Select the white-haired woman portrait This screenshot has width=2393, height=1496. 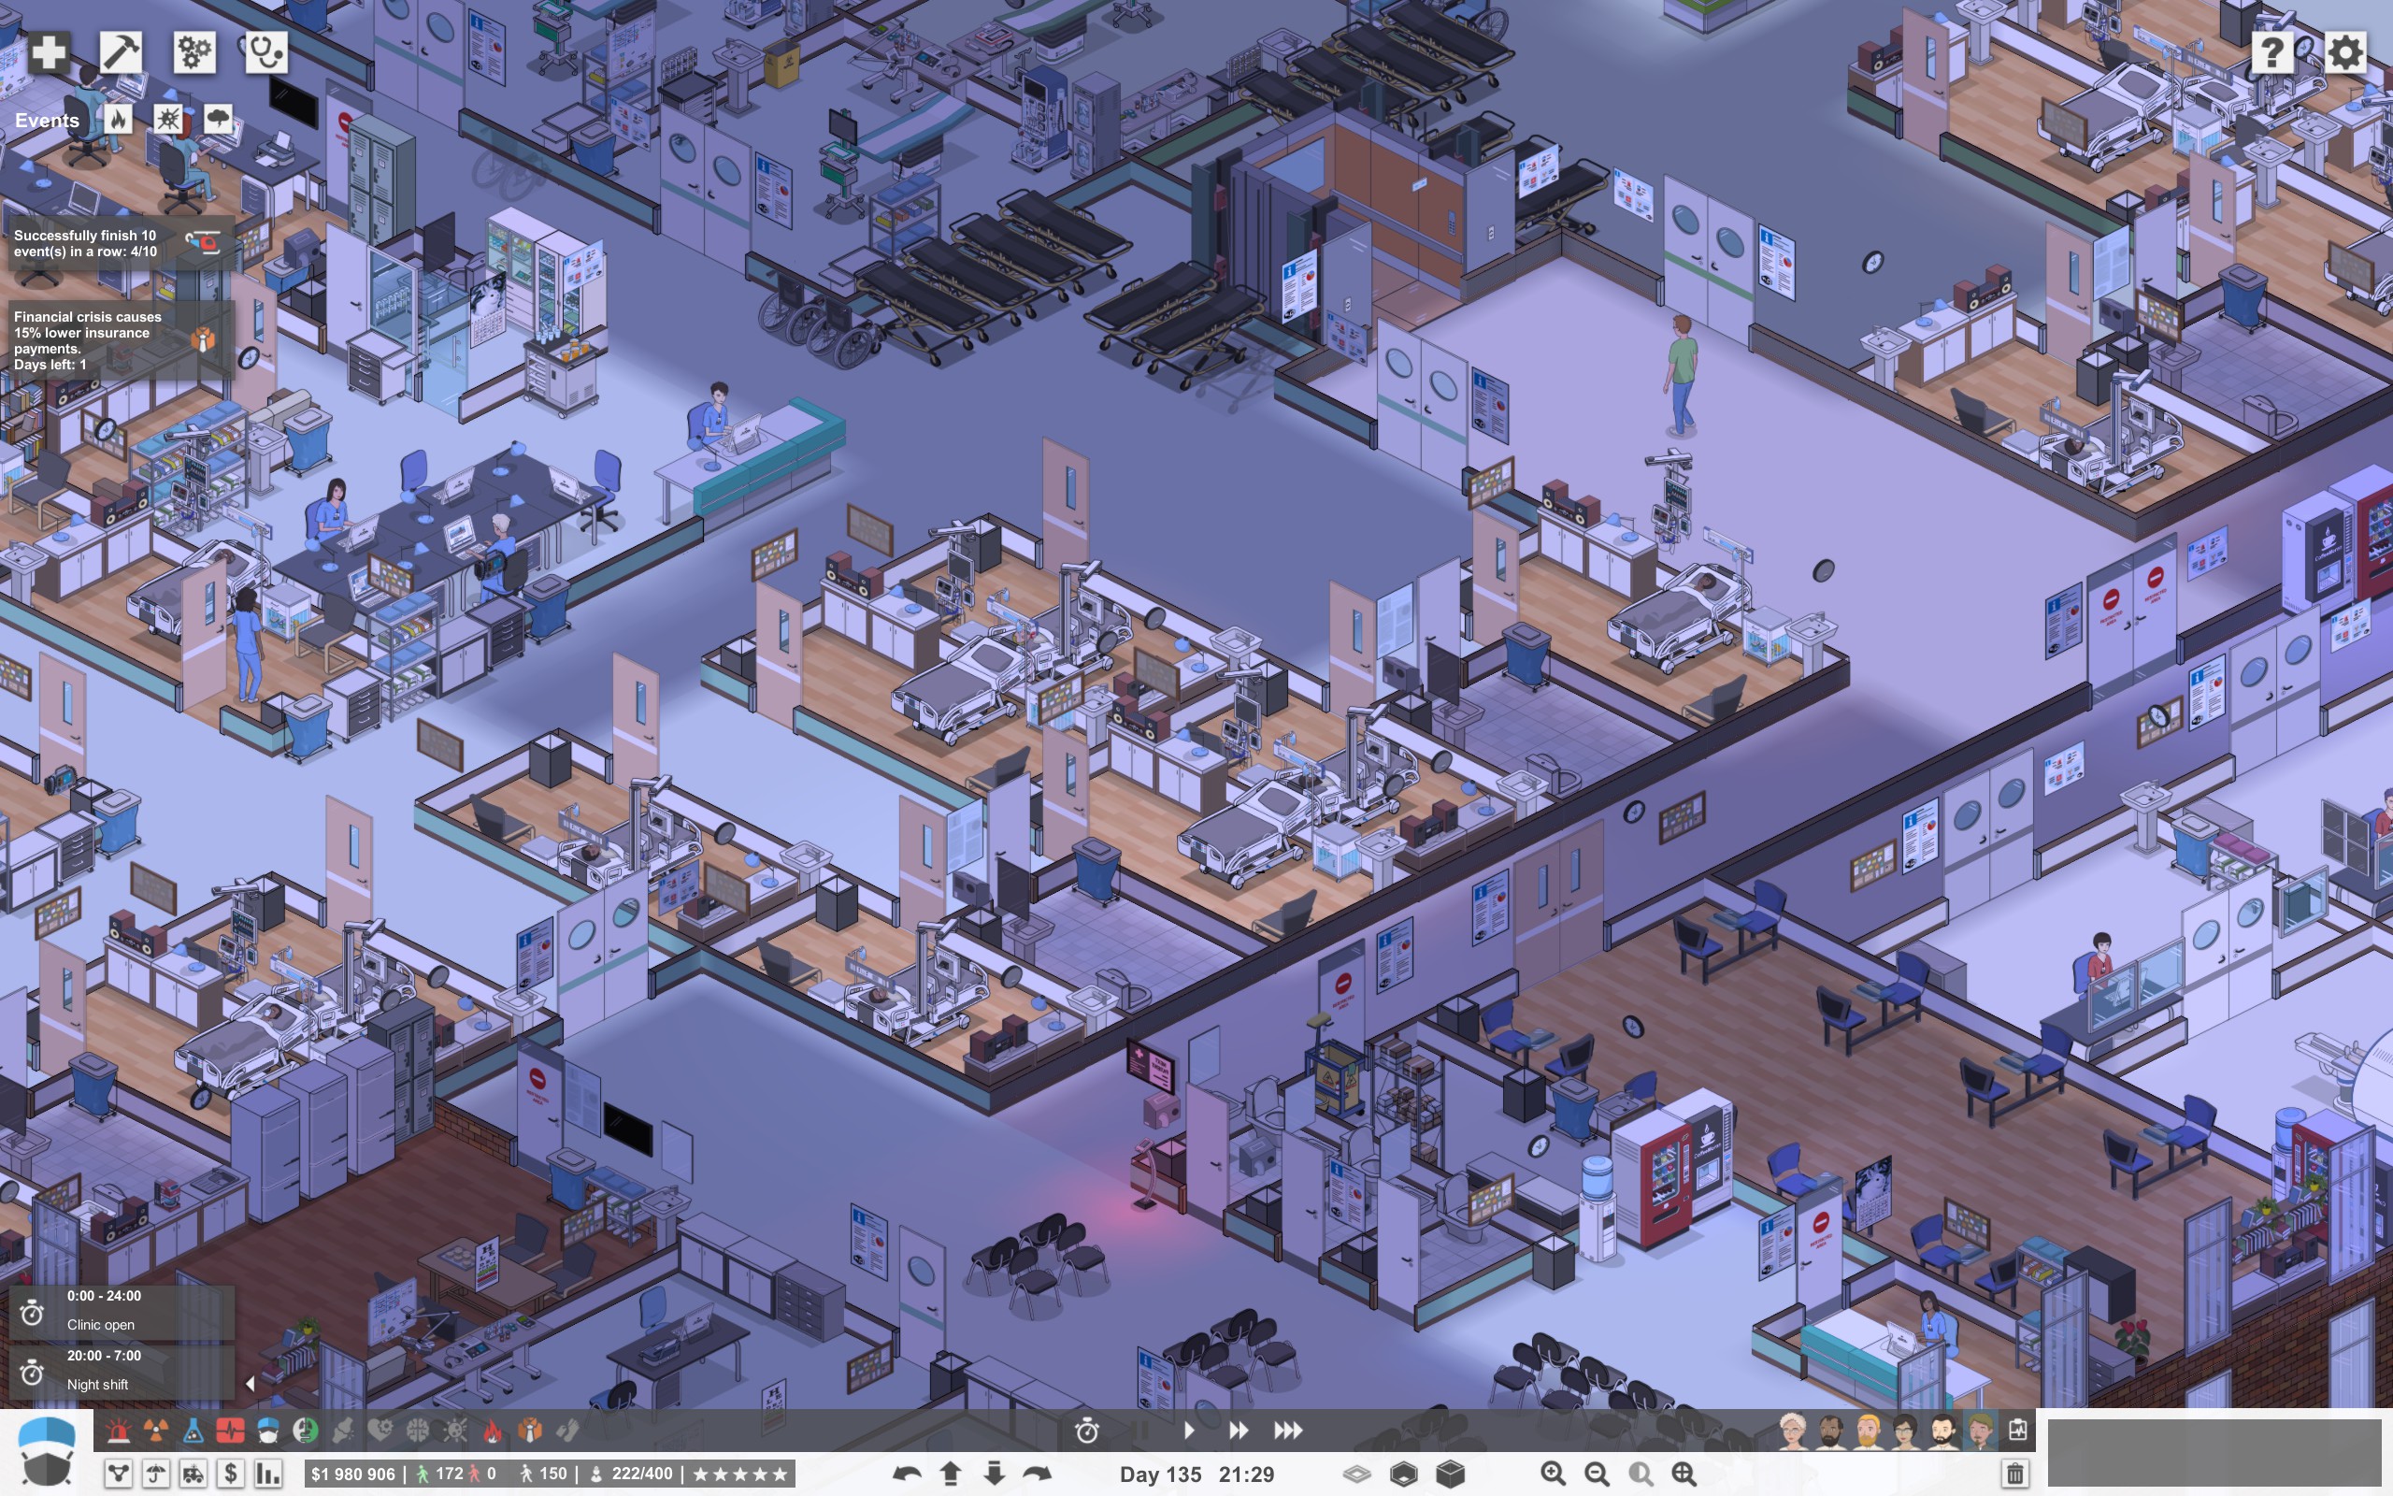pos(1793,1431)
